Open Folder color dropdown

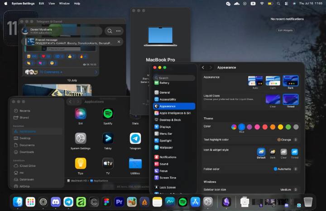click(x=285, y=169)
